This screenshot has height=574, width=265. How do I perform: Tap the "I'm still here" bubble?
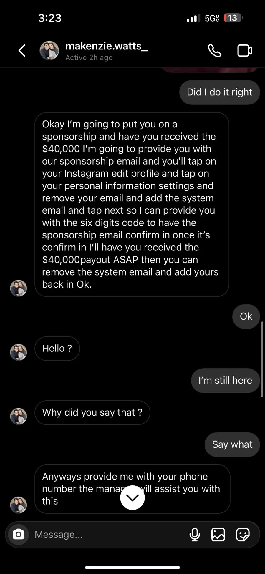(226, 380)
